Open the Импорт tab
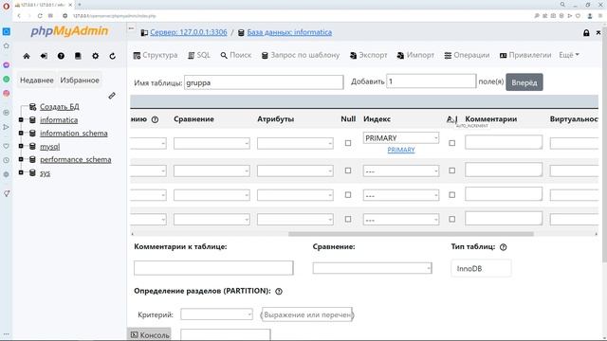The height and width of the screenshot is (341, 607). [x=415, y=55]
